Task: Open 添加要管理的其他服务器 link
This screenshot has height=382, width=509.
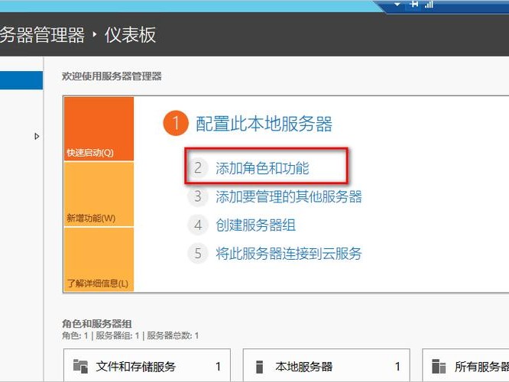Action: tap(289, 196)
